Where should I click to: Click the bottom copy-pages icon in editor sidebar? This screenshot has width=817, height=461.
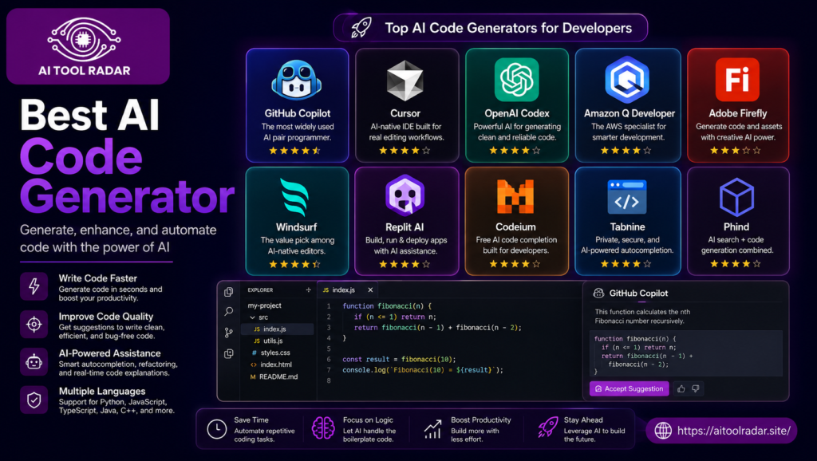pyautogui.click(x=229, y=353)
